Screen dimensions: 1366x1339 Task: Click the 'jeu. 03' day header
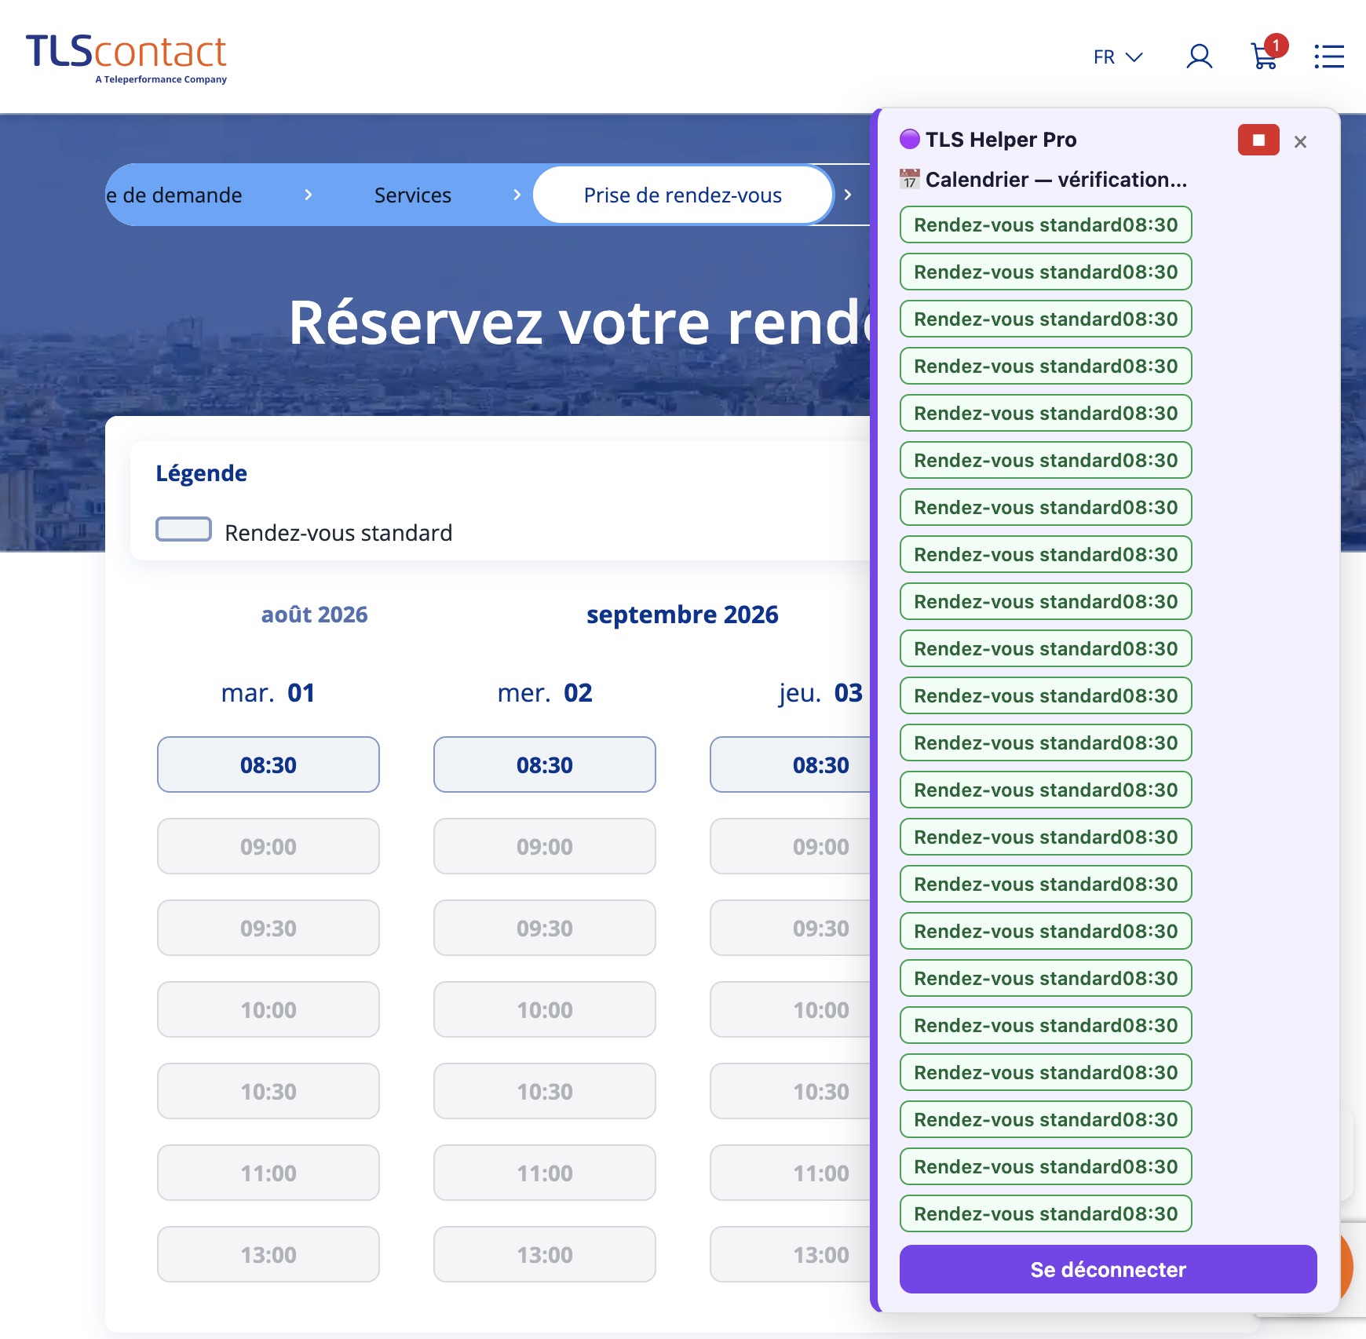(820, 693)
